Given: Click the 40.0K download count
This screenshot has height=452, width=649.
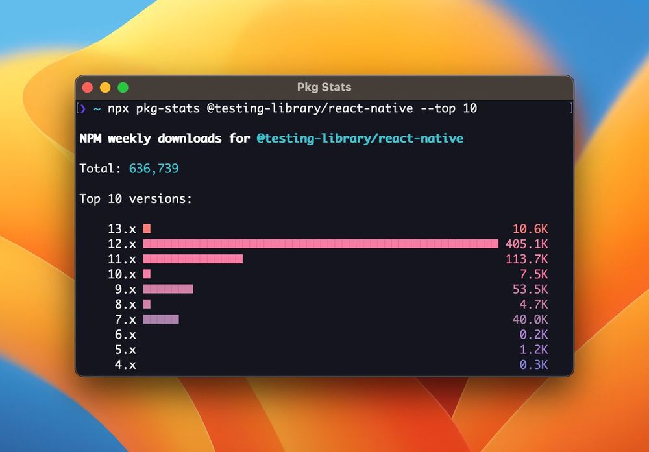Looking at the screenshot, I should pyautogui.click(x=530, y=319).
